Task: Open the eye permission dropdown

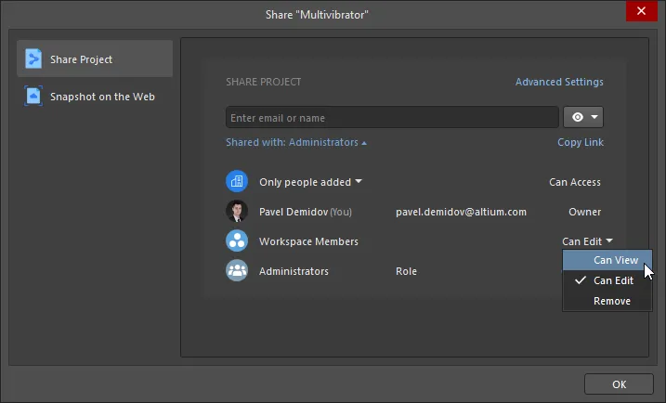Action: tap(583, 117)
